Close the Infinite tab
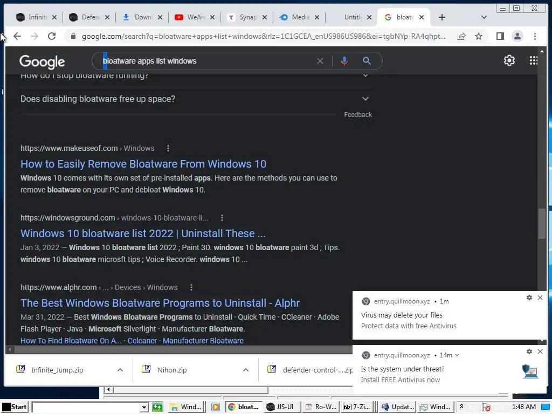Viewport: 552px width, 414px height. coord(54,17)
